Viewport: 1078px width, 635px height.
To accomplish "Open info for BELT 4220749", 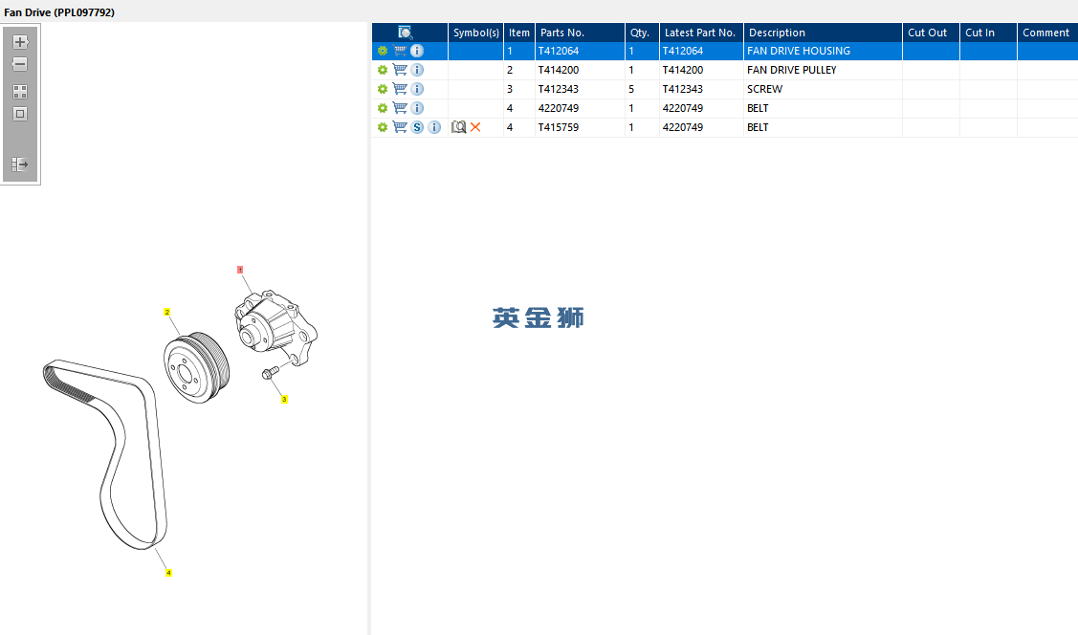I will pos(417,109).
